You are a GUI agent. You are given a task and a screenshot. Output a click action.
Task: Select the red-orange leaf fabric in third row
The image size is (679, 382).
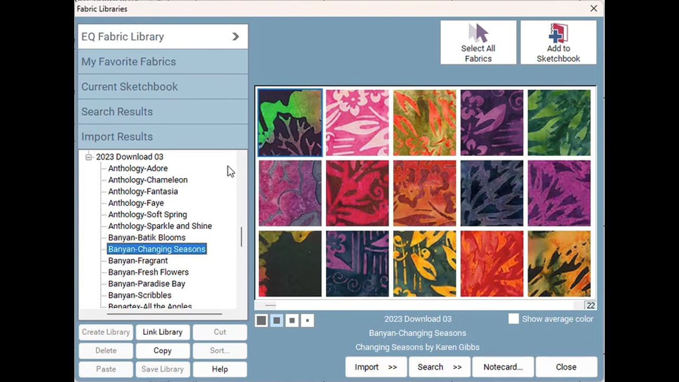tap(492, 264)
